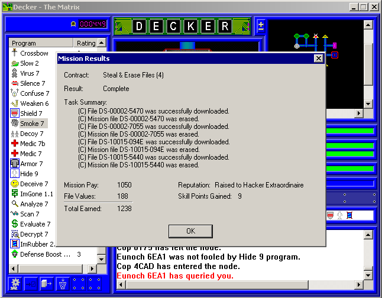This screenshot has width=382, height=298.
Task: Click the DECKER logo banner
Action: click(x=182, y=26)
